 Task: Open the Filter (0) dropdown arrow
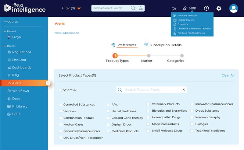coord(79,9)
